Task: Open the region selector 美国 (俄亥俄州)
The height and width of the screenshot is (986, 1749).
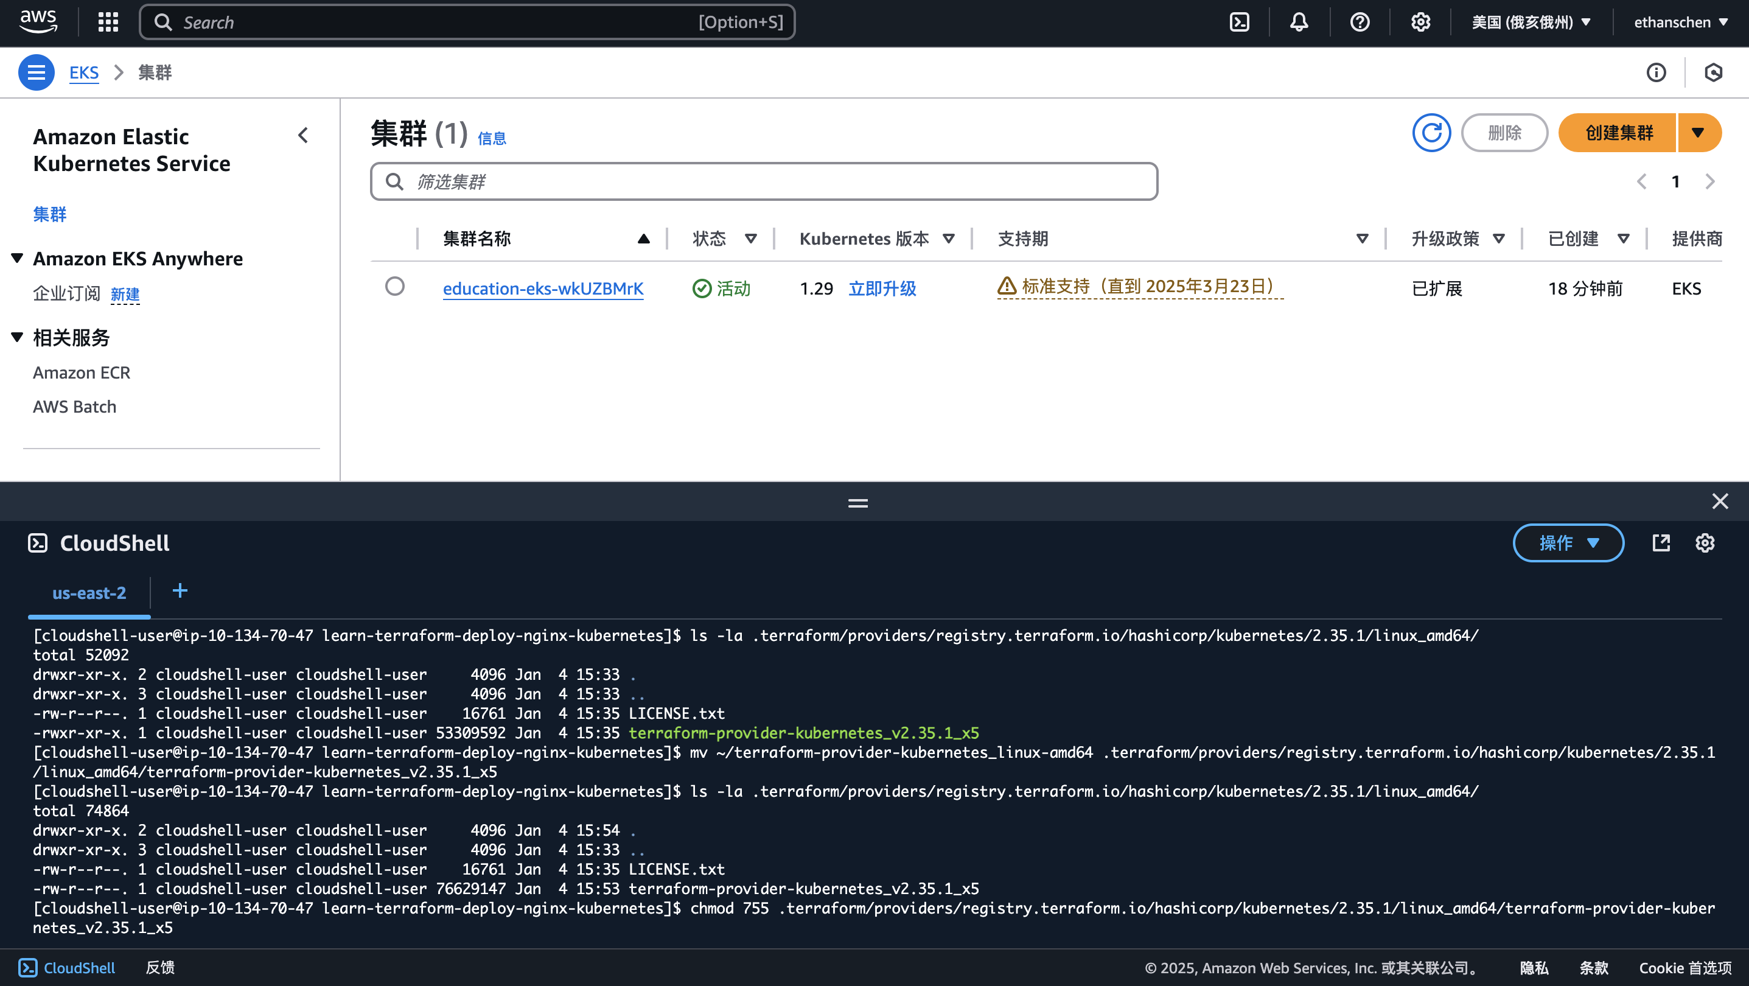Action: pos(1531,23)
